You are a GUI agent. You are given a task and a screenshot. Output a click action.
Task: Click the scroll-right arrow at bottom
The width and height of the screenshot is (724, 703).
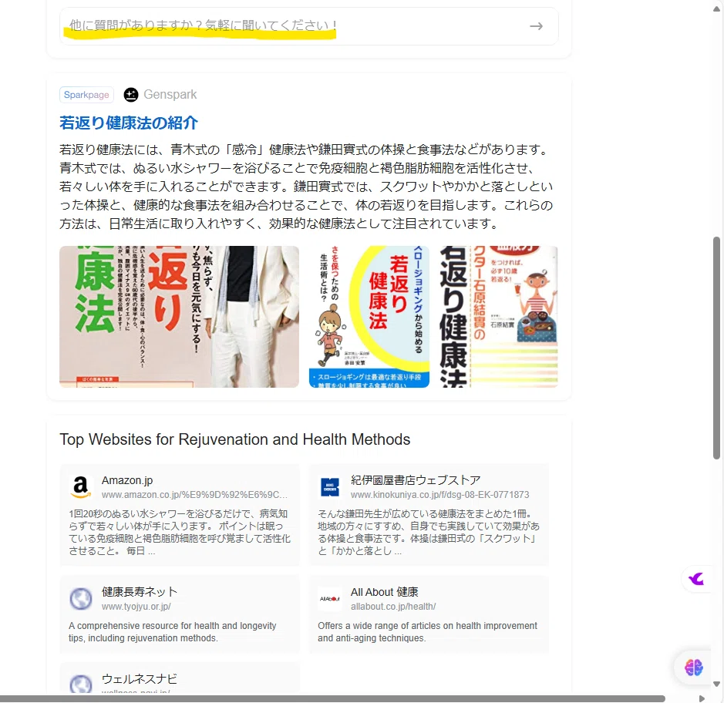702,698
